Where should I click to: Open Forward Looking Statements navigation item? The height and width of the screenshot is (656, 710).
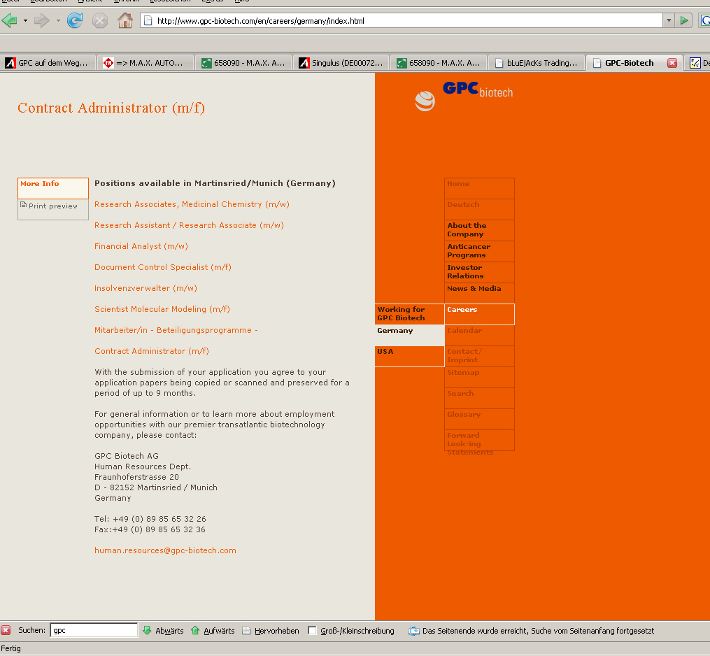point(479,440)
